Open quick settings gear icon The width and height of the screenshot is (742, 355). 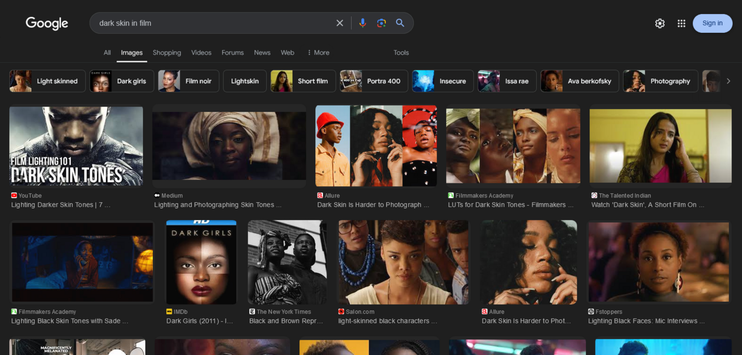tap(660, 23)
